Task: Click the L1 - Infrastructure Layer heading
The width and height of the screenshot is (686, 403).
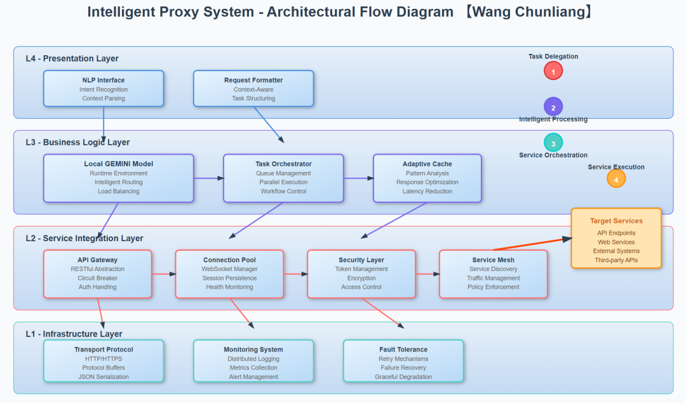Action: coord(74,334)
